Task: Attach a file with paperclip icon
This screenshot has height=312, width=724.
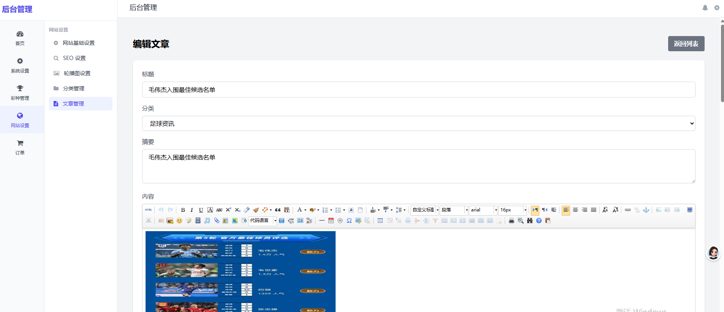Action: click(216, 221)
